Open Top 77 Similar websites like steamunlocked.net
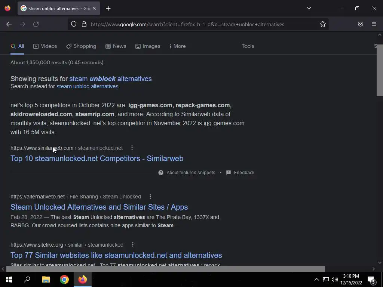 point(116,255)
